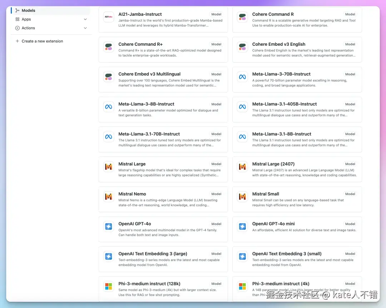Click the AI21 Labs logo icon
This screenshot has width=386, height=308.
click(x=109, y=17)
